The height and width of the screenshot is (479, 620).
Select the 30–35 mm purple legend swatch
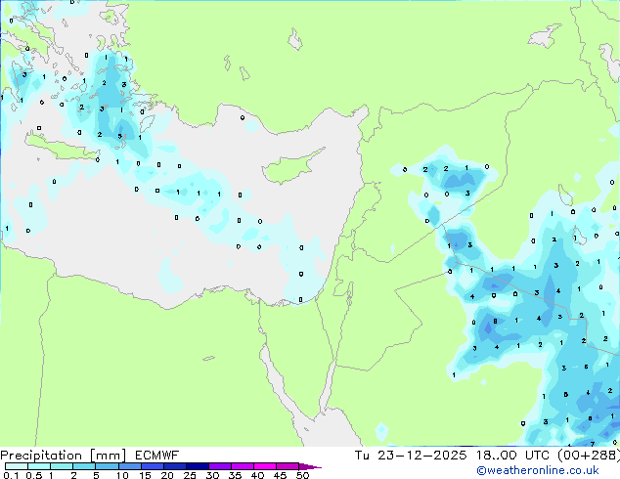tap(219, 466)
